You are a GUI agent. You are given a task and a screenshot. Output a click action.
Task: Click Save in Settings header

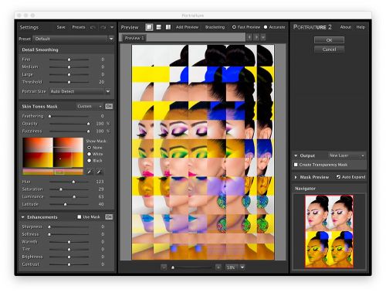[x=61, y=27]
